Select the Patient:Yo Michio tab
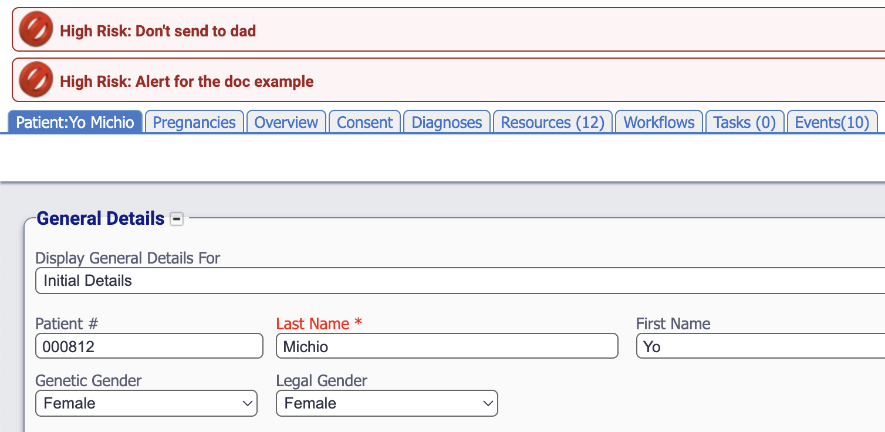885x432 pixels. point(75,122)
